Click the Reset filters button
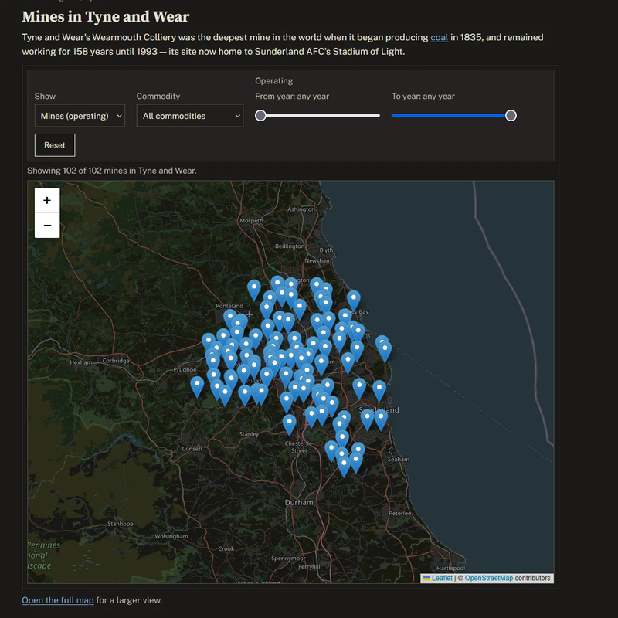Image resolution: width=618 pixels, height=618 pixels. pyautogui.click(x=55, y=145)
